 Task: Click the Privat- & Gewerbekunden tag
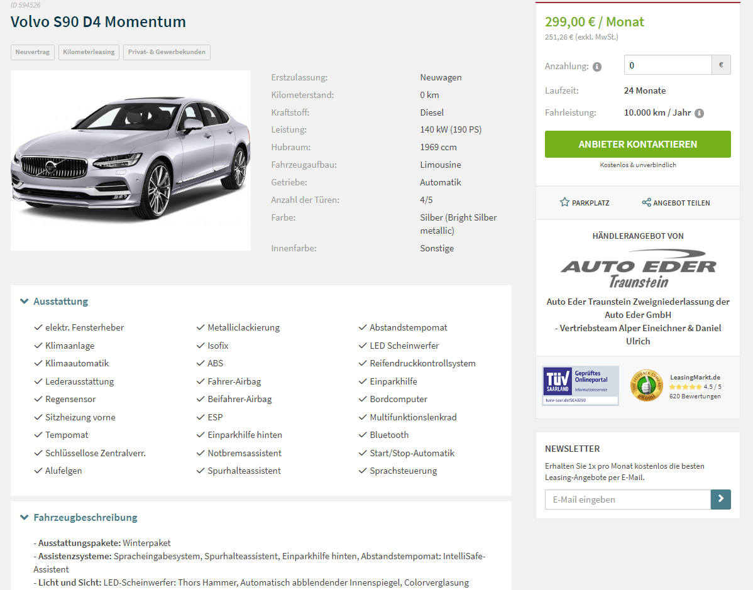[167, 52]
